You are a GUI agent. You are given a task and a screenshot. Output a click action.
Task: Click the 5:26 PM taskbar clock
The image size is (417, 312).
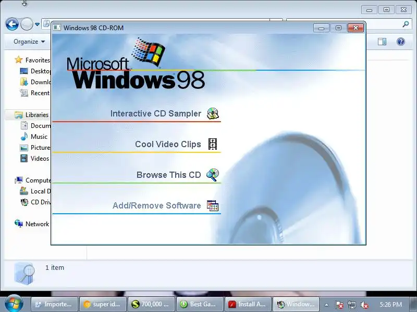point(390,305)
